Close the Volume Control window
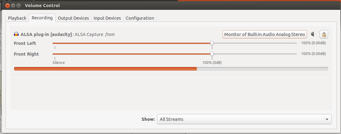 8,6
